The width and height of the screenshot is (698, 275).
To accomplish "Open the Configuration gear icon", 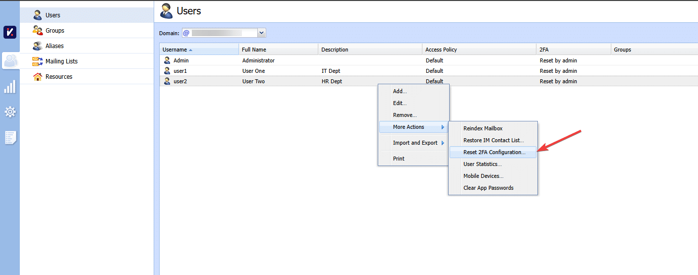I will (x=10, y=112).
